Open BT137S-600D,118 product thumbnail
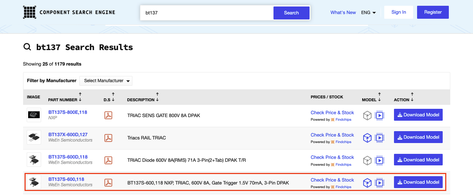The width and height of the screenshot is (473, 196). [x=34, y=160]
